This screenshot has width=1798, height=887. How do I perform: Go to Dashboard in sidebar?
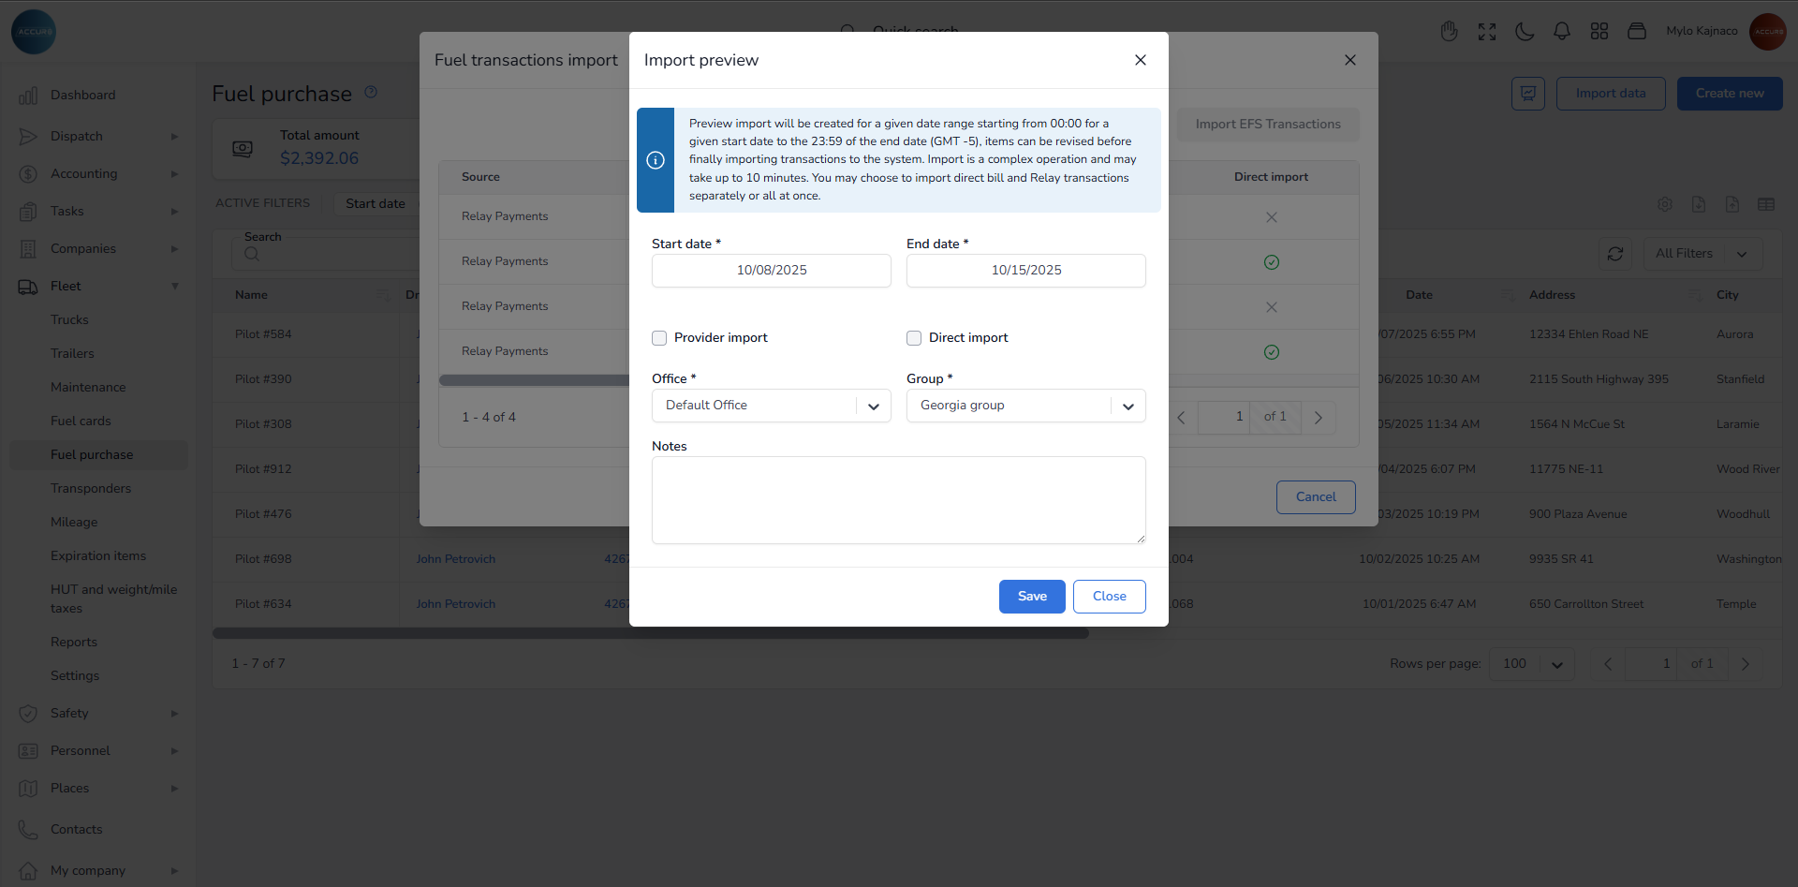click(82, 96)
